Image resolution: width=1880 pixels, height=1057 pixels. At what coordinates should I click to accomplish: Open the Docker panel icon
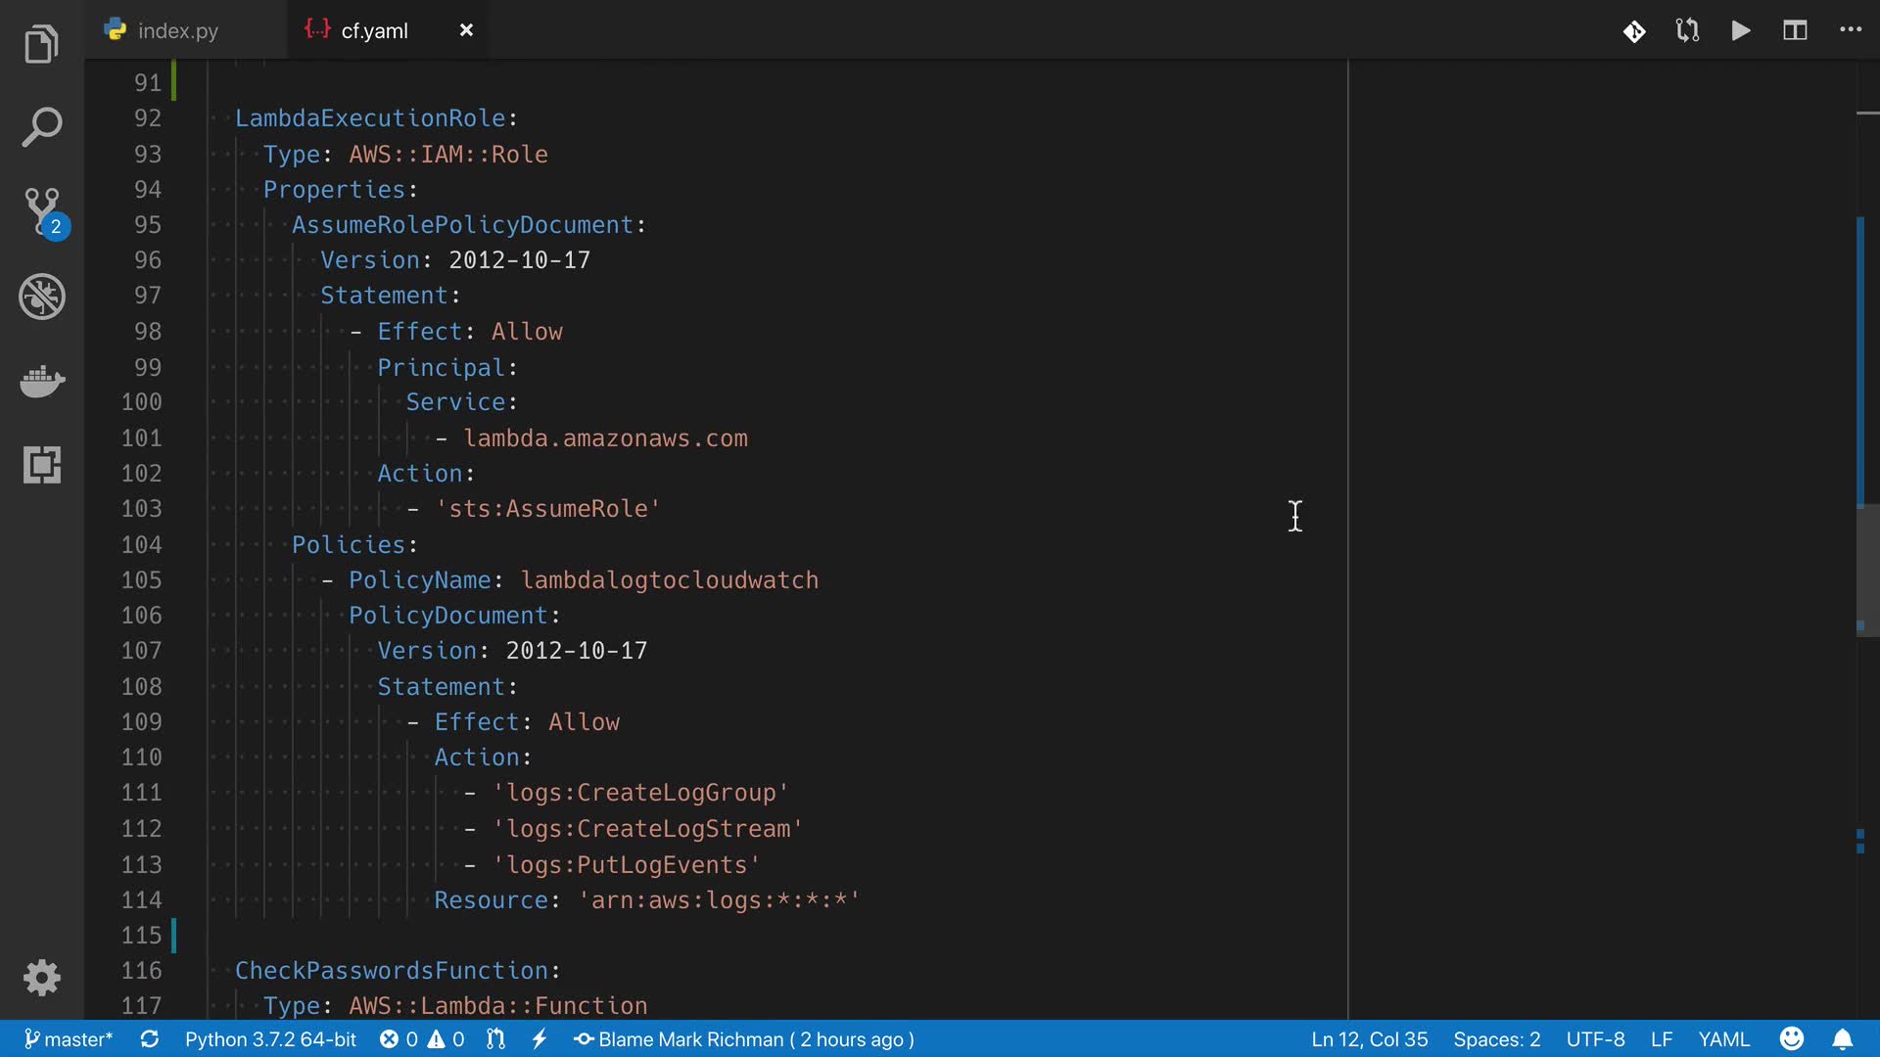pyautogui.click(x=42, y=381)
